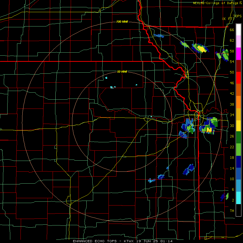
Task: Click the navy blue legend segment
Action: point(238,162)
